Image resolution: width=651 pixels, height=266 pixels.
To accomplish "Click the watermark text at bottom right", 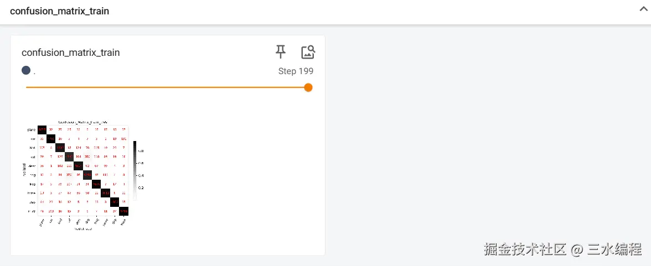I will pos(562,249).
